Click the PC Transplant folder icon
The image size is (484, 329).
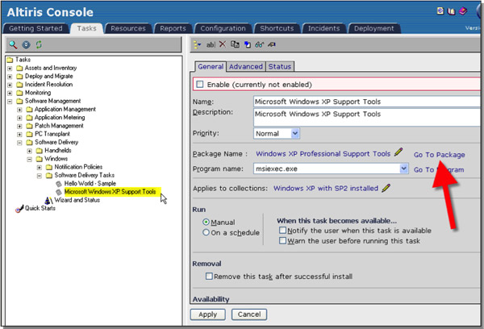tap(29, 134)
